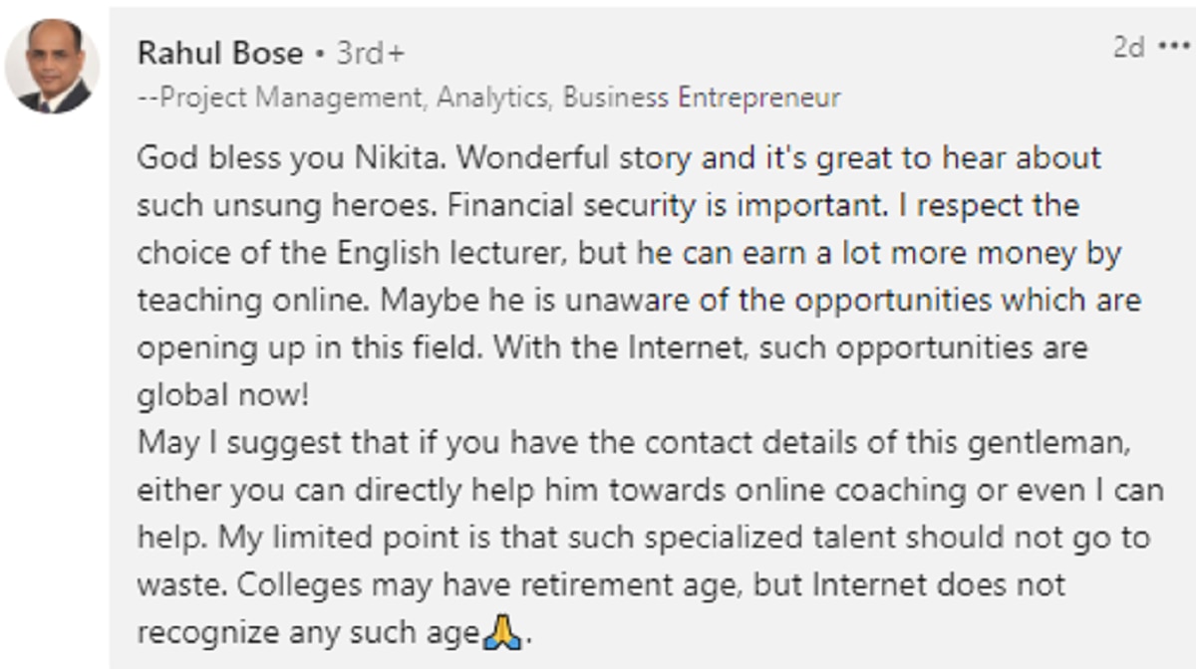1196x669 pixels.
Task: Click Rahul Bose's profile photo
Action: [x=53, y=66]
